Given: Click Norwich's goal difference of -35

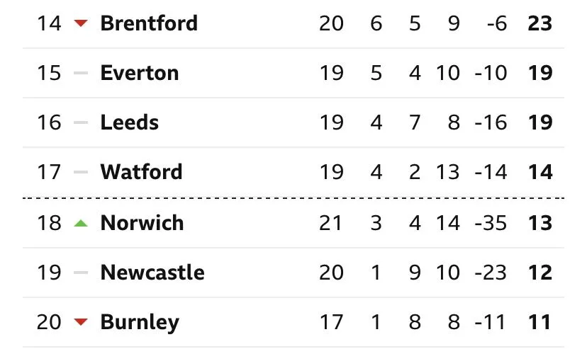Looking at the screenshot, I should (491, 223).
